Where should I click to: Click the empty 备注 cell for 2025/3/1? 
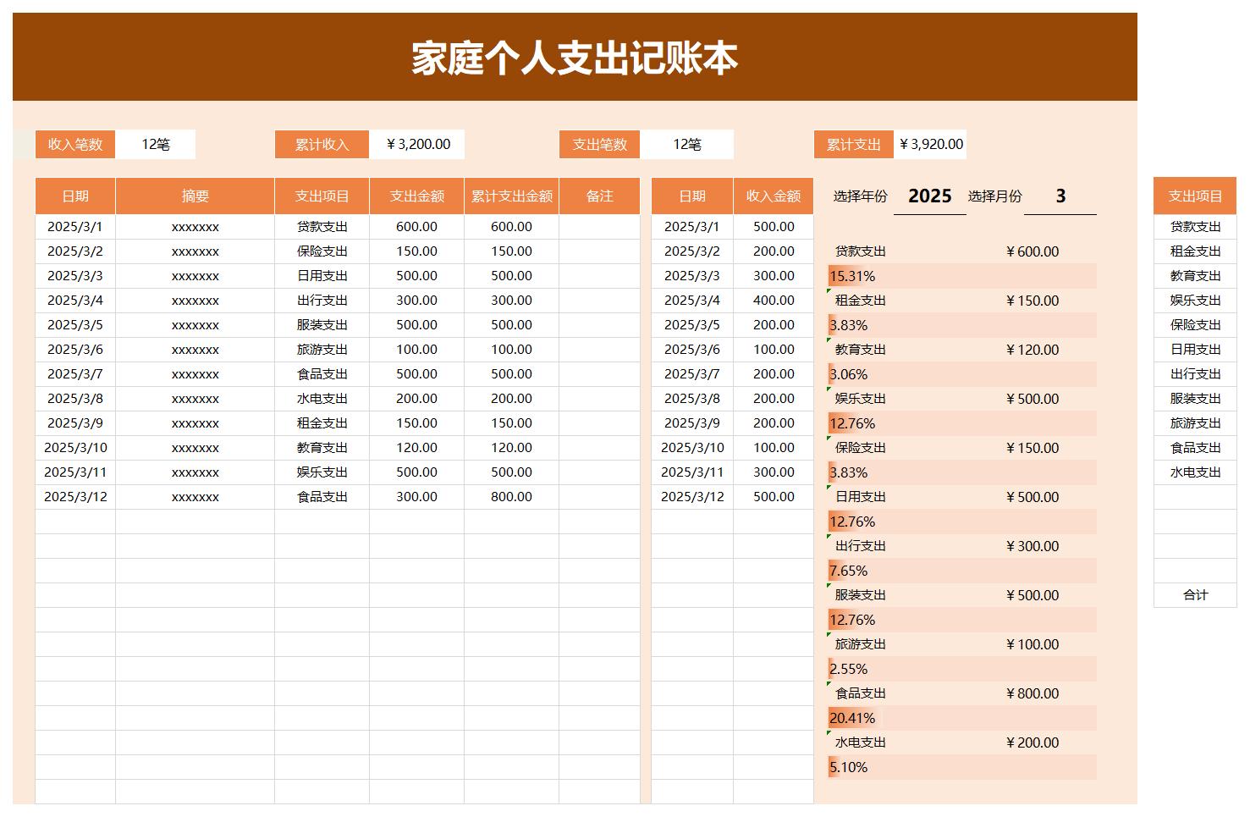pos(600,226)
